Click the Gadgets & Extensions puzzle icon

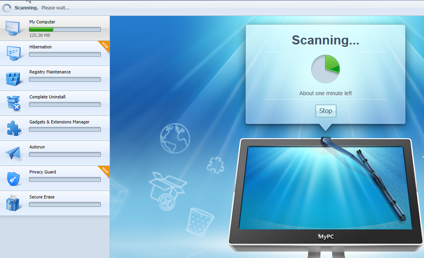(14, 128)
